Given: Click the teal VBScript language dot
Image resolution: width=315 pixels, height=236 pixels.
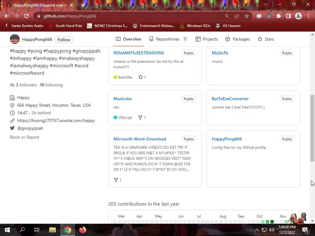Looking at the screenshot, I should [x=115, y=118].
